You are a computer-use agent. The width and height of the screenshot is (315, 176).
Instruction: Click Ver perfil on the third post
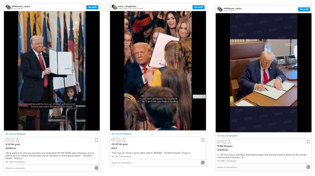coord(304,9)
